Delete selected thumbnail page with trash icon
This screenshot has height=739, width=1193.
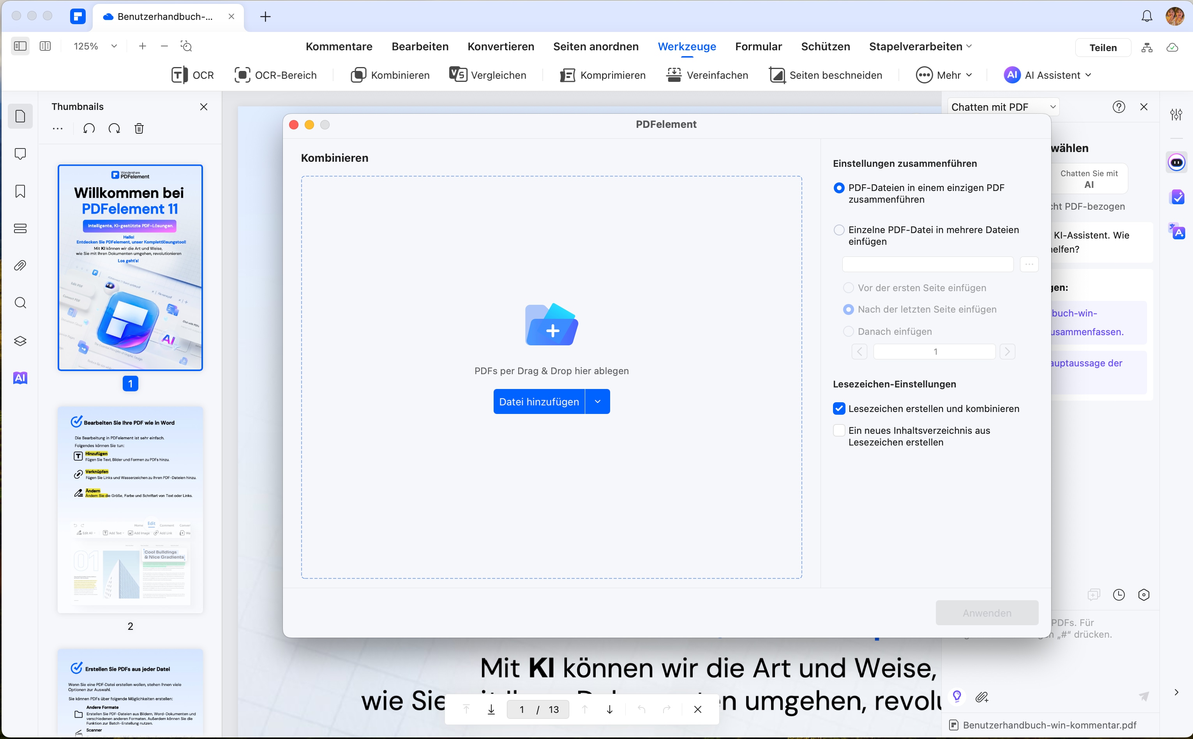[x=139, y=129]
